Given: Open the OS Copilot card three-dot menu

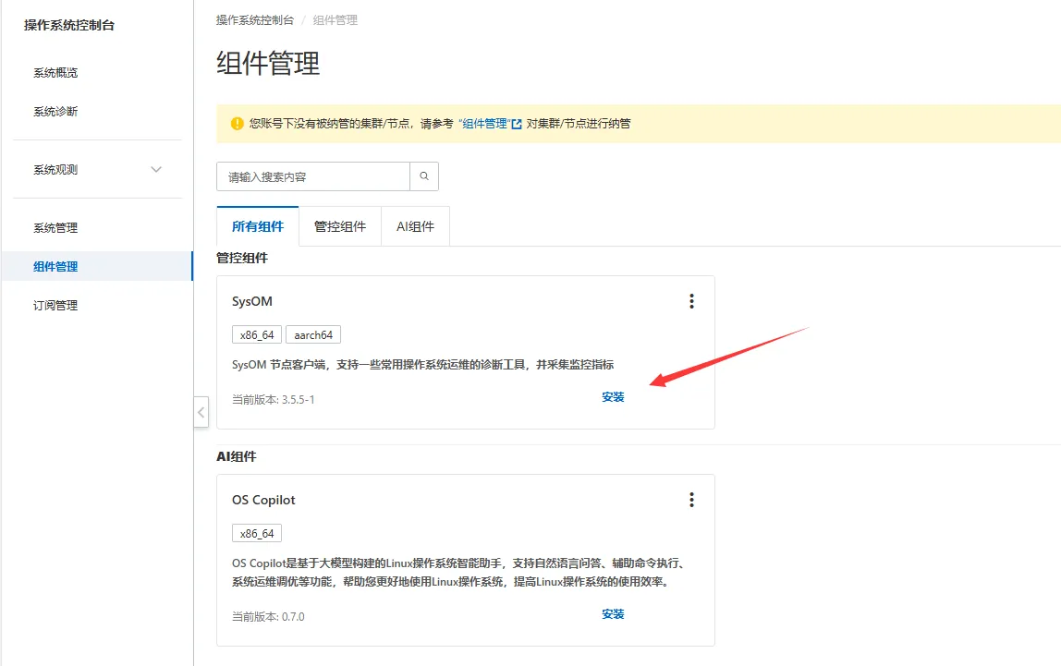Looking at the screenshot, I should [x=691, y=500].
